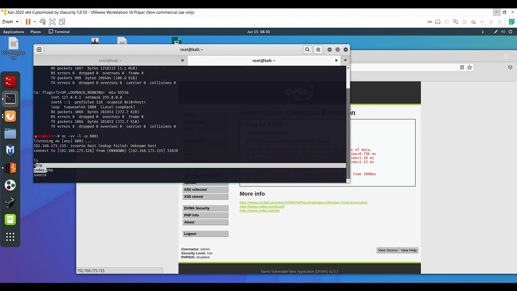Open the XSS stored DVWA menu item

[205, 196]
